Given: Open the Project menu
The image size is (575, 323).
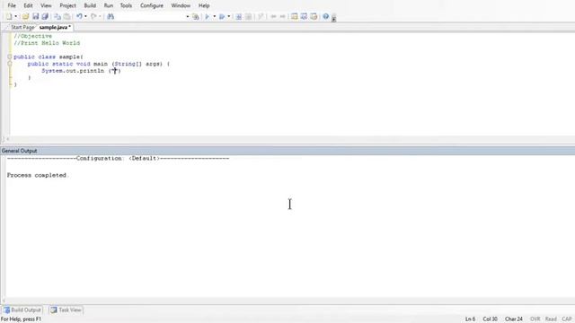Looking at the screenshot, I should [68, 5].
